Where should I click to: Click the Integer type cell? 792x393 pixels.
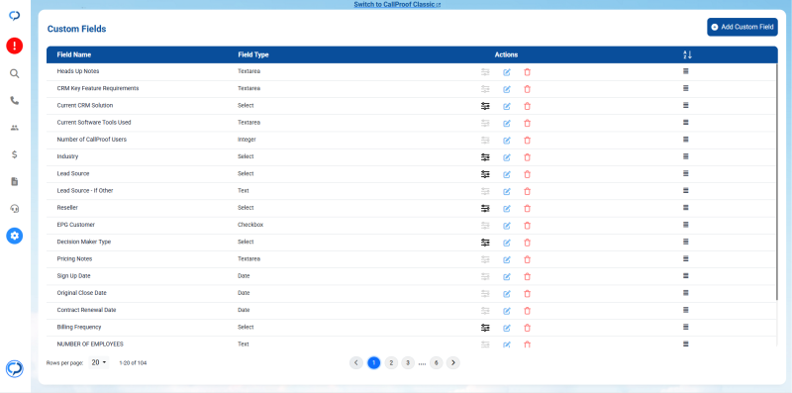[247, 140]
